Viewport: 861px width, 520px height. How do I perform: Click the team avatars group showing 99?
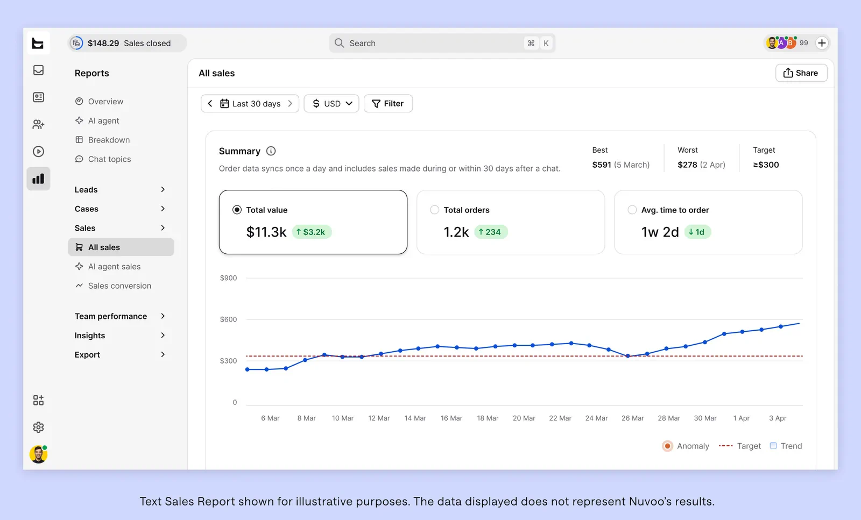787,43
